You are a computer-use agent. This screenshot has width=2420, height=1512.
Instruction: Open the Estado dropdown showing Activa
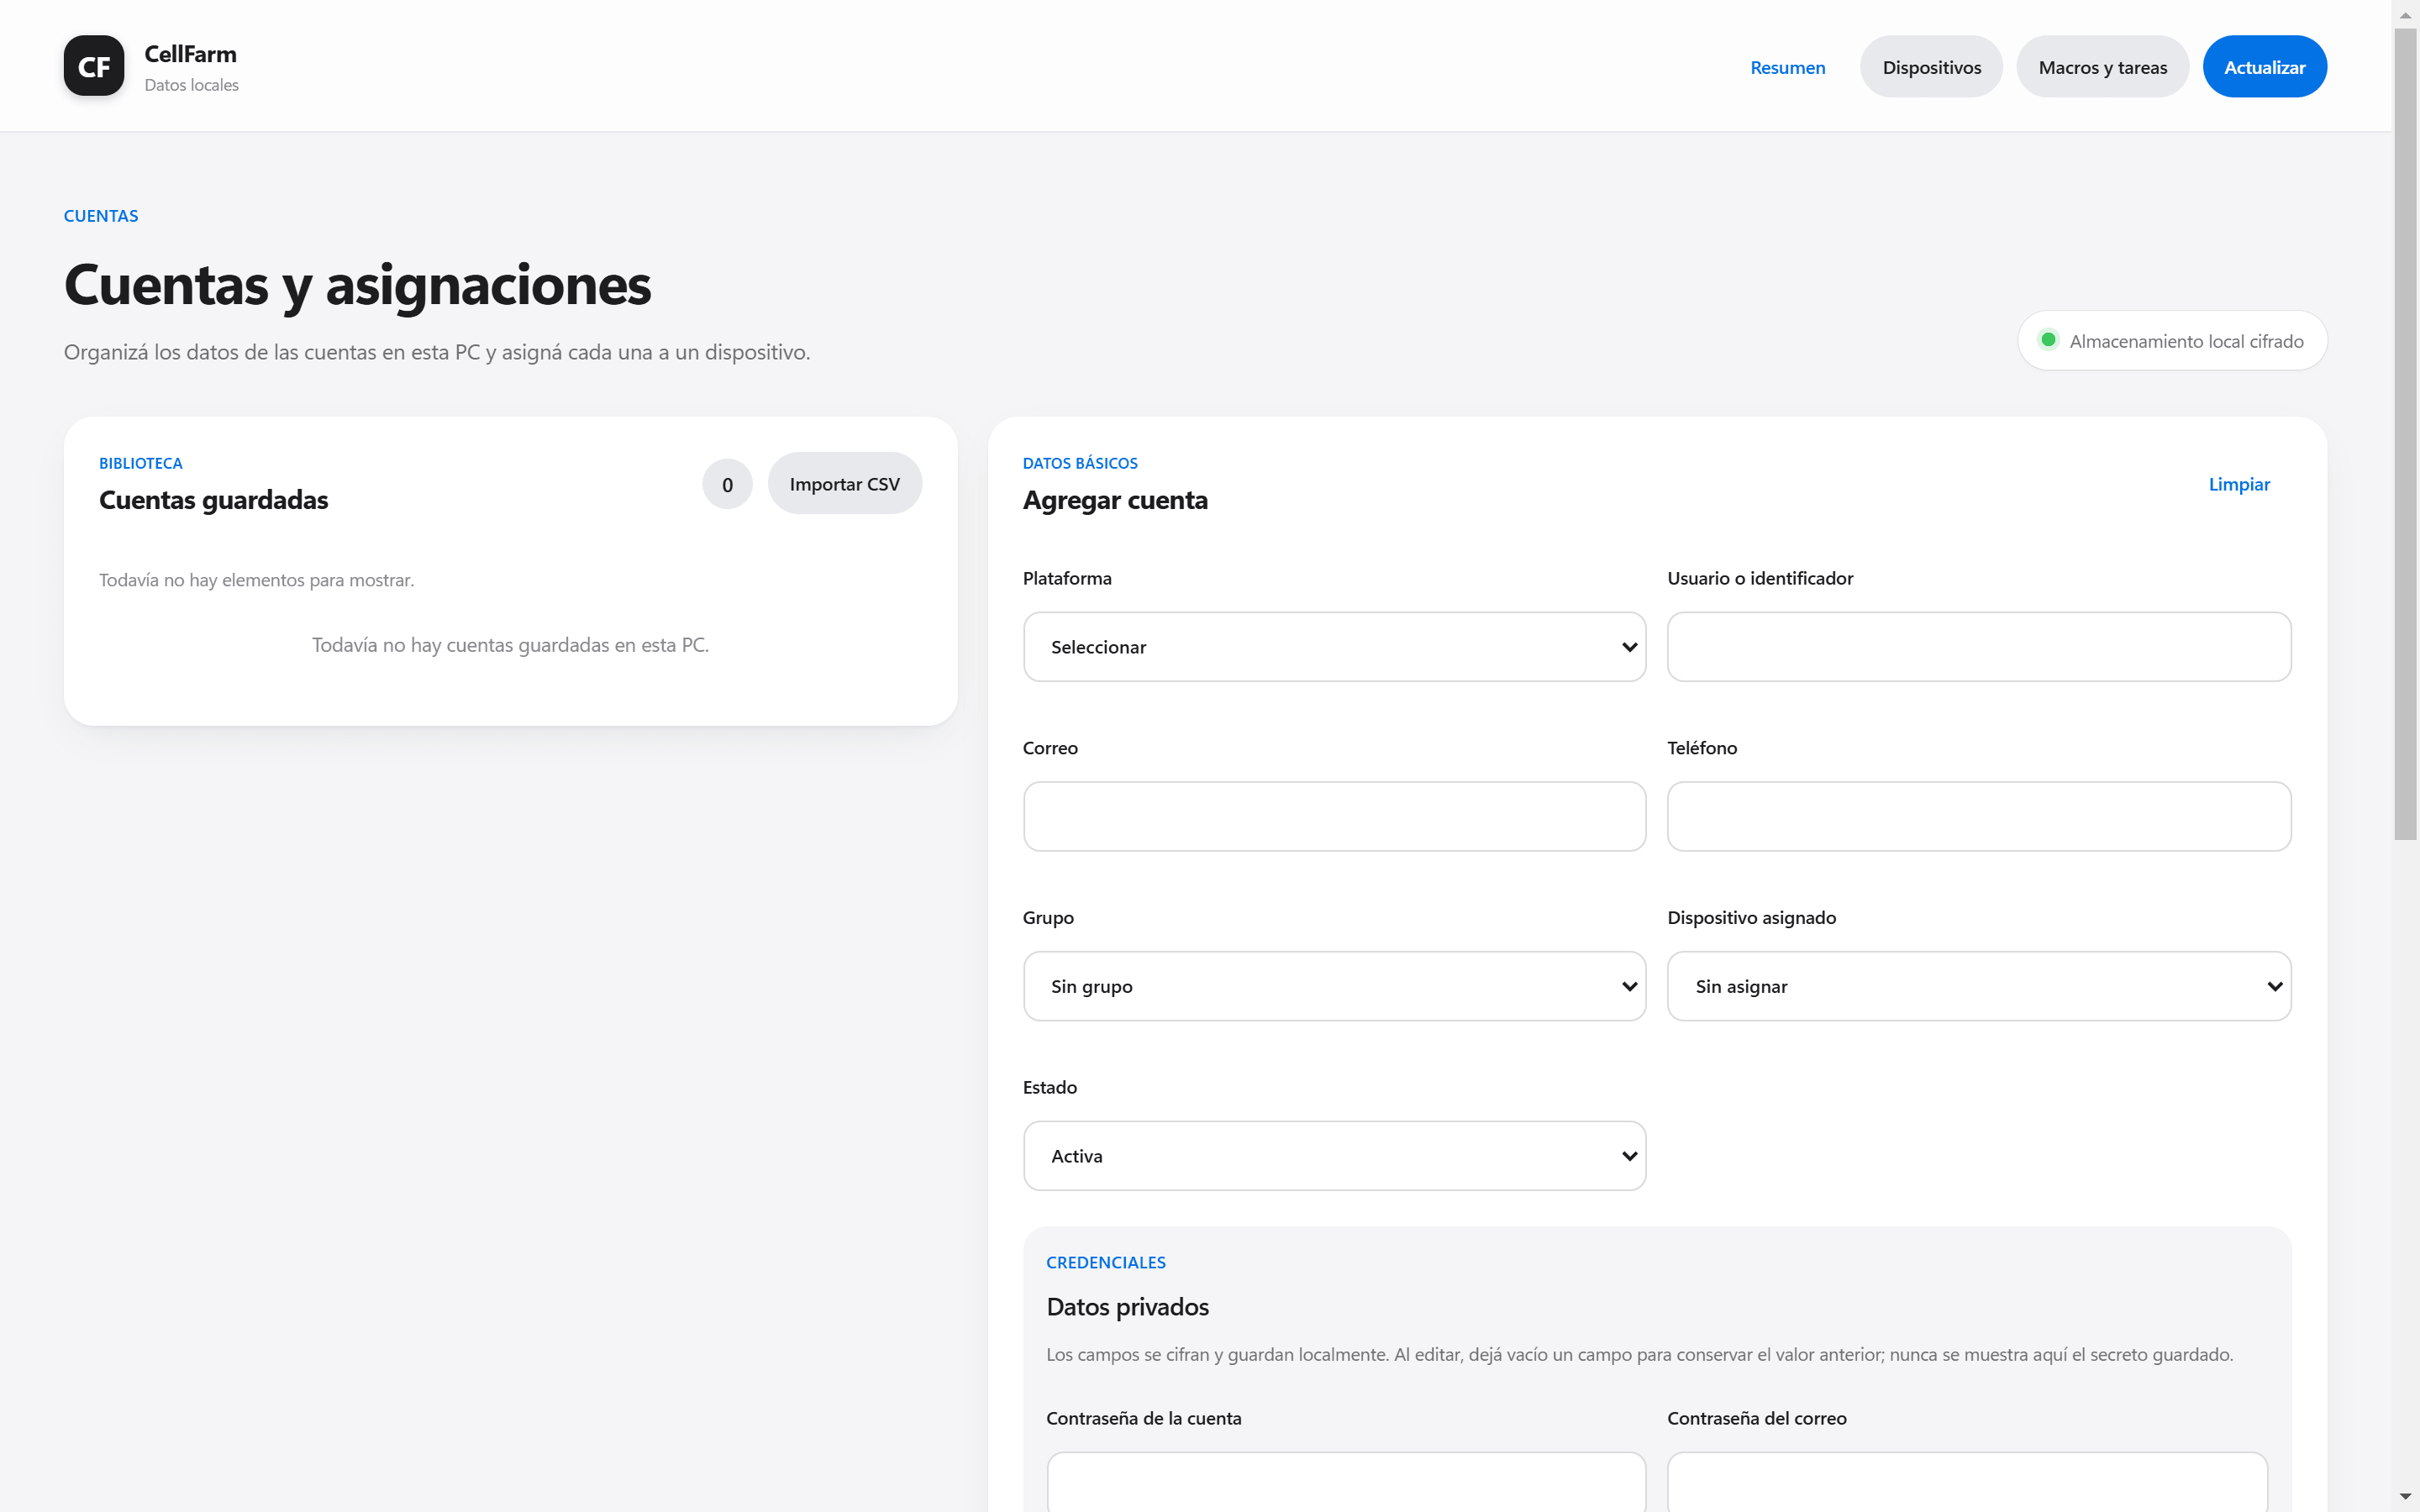click(x=1334, y=1156)
